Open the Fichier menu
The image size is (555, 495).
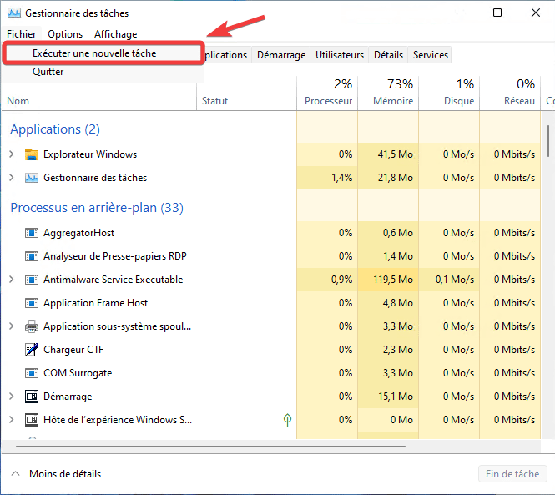21,34
